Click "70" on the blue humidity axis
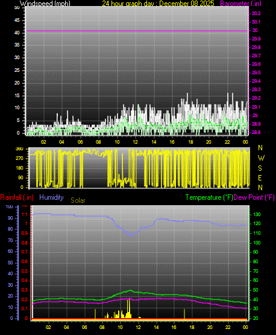276x335 pixels. [10, 241]
